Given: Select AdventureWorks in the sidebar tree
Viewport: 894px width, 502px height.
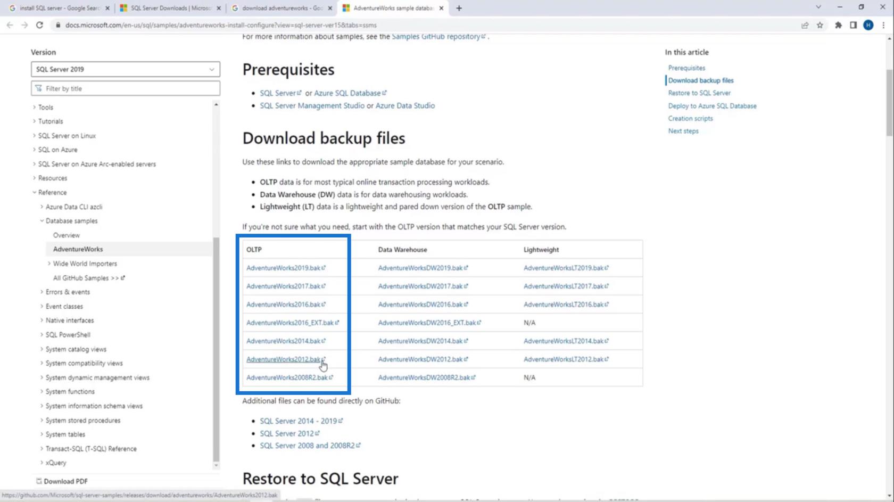Looking at the screenshot, I should point(78,249).
